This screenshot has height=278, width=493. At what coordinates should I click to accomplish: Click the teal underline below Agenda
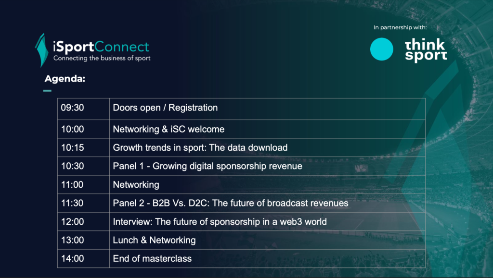[x=47, y=91]
